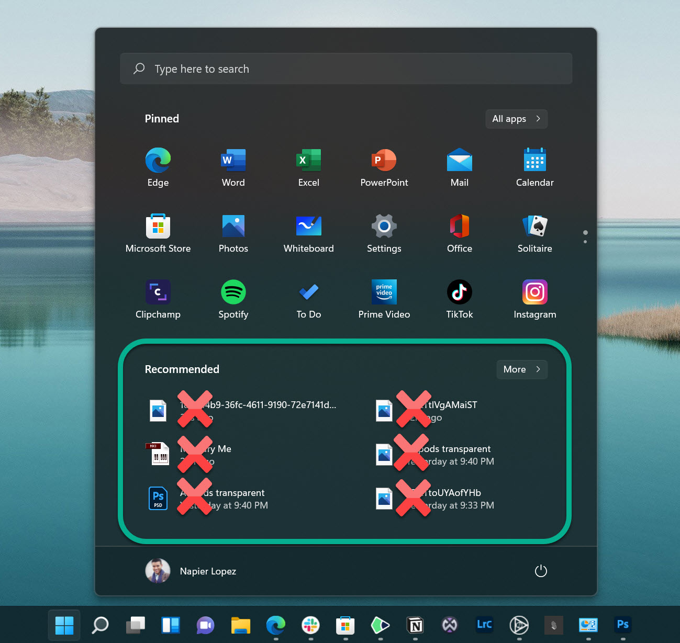680x643 pixels.
Task: Open the recommended NKI file icon
Action: coord(158,454)
